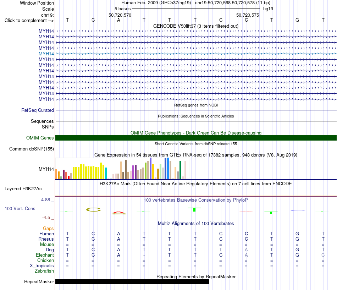Click the 'Zebrafish' alignment row label
337x290 pixels.
coord(44,271)
